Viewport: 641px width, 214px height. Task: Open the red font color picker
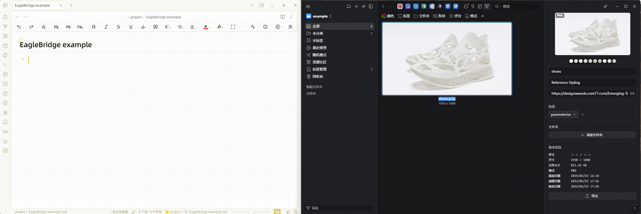(207, 27)
